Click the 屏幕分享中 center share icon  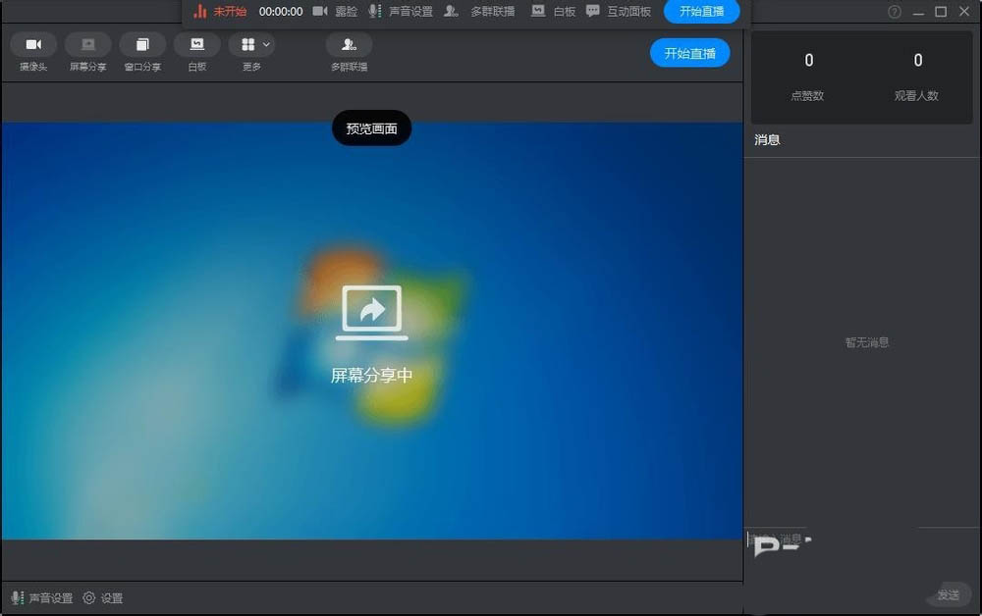point(372,312)
